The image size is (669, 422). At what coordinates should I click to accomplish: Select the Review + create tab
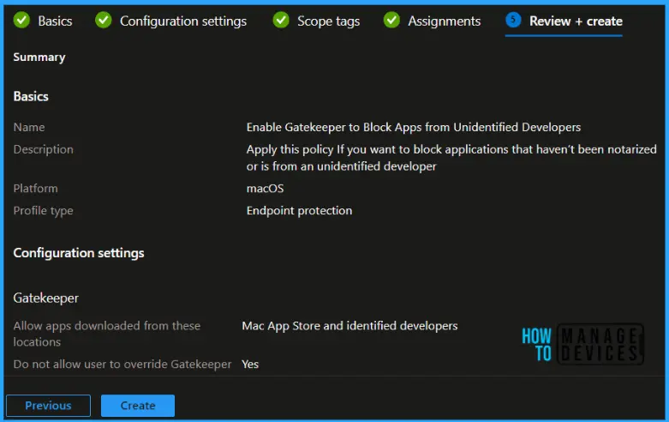coord(576,21)
